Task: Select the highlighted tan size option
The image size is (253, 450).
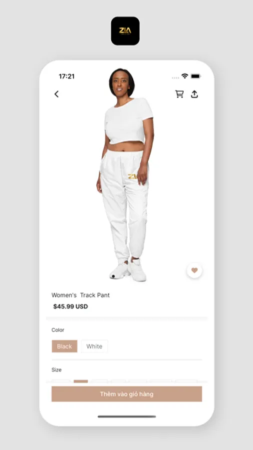Action: tap(81, 381)
